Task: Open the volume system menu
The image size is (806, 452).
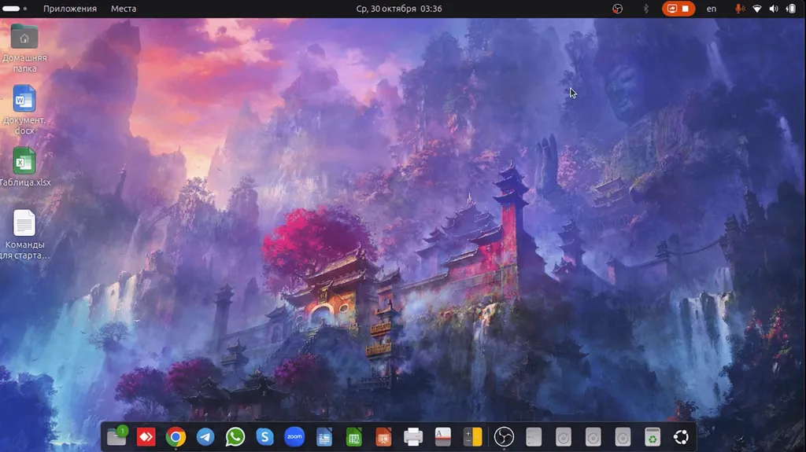Action: click(774, 9)
